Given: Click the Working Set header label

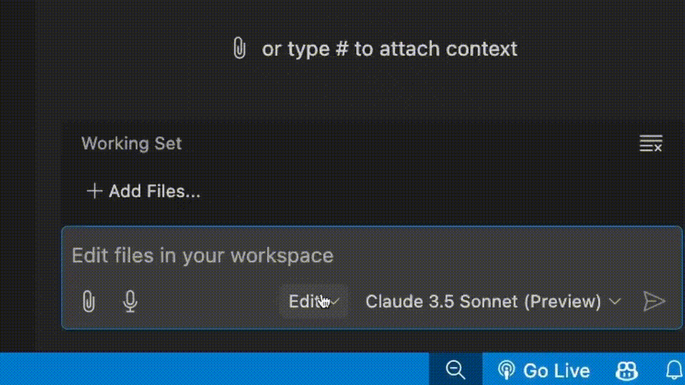Looking at the screenshot, I should point(131,143).
